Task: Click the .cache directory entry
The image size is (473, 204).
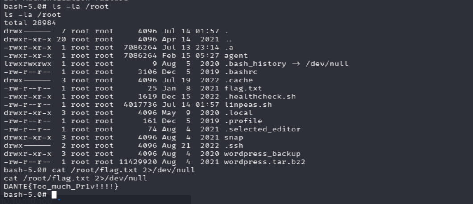Action: coord(238,80)
